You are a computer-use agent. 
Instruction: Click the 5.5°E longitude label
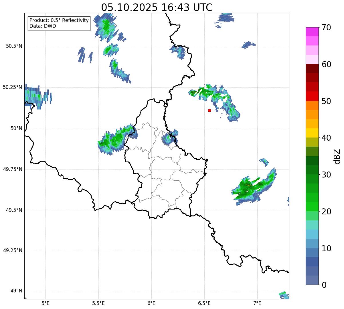[98, 303]
